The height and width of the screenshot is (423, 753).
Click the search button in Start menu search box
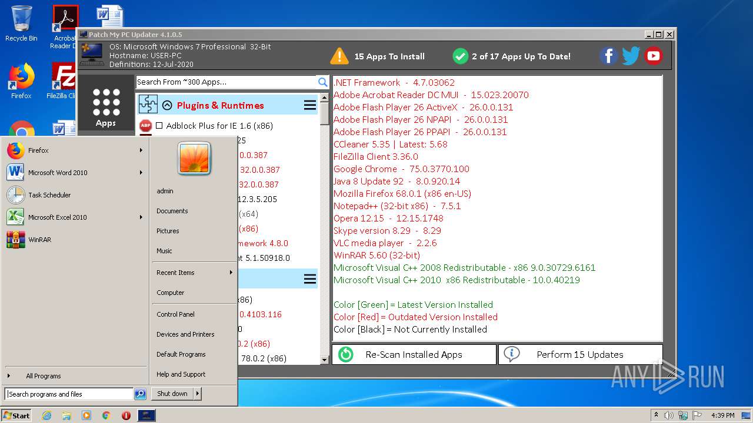(x=140, y=394)
